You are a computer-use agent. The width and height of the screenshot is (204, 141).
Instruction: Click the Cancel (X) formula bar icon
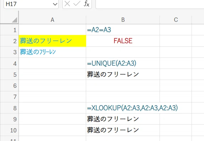point(67,4)
